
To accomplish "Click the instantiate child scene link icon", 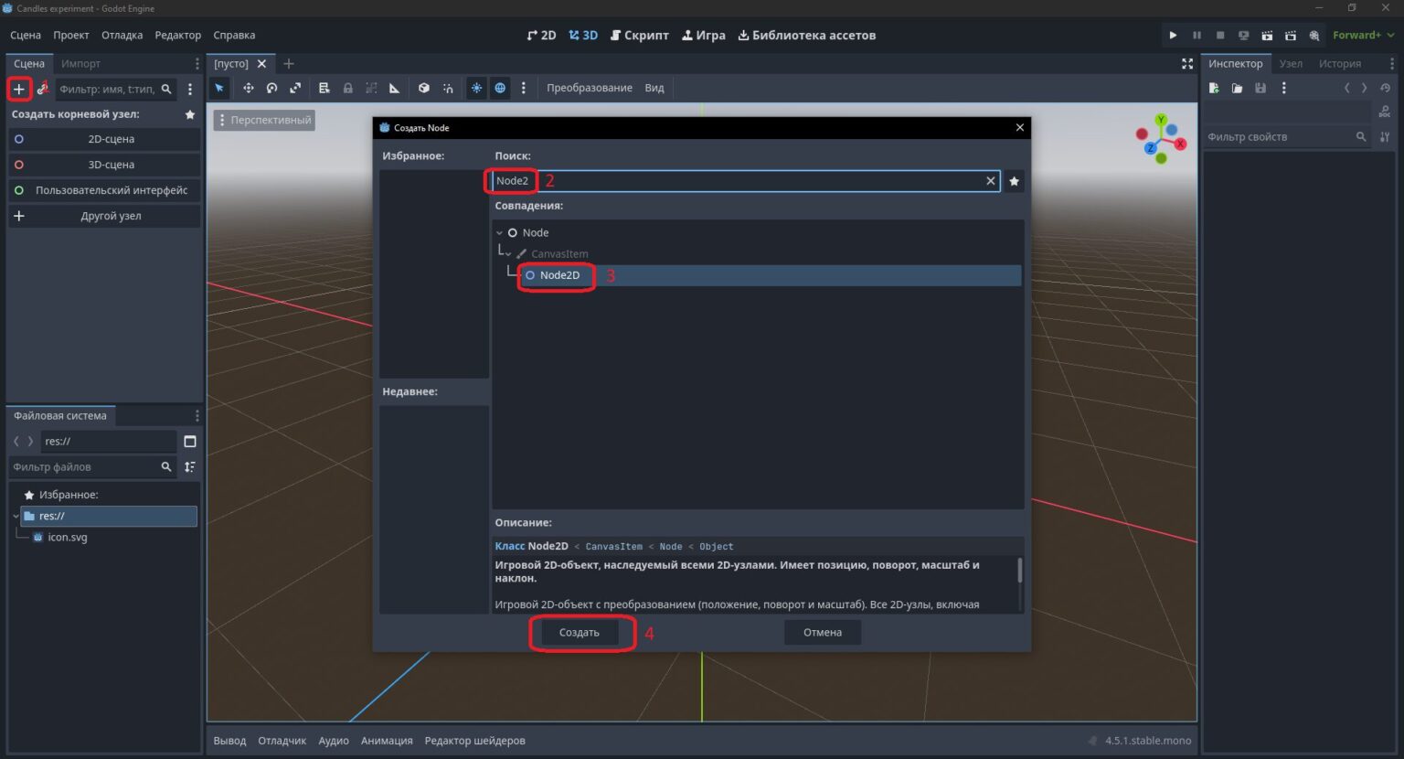I will [x=42, y=89].
